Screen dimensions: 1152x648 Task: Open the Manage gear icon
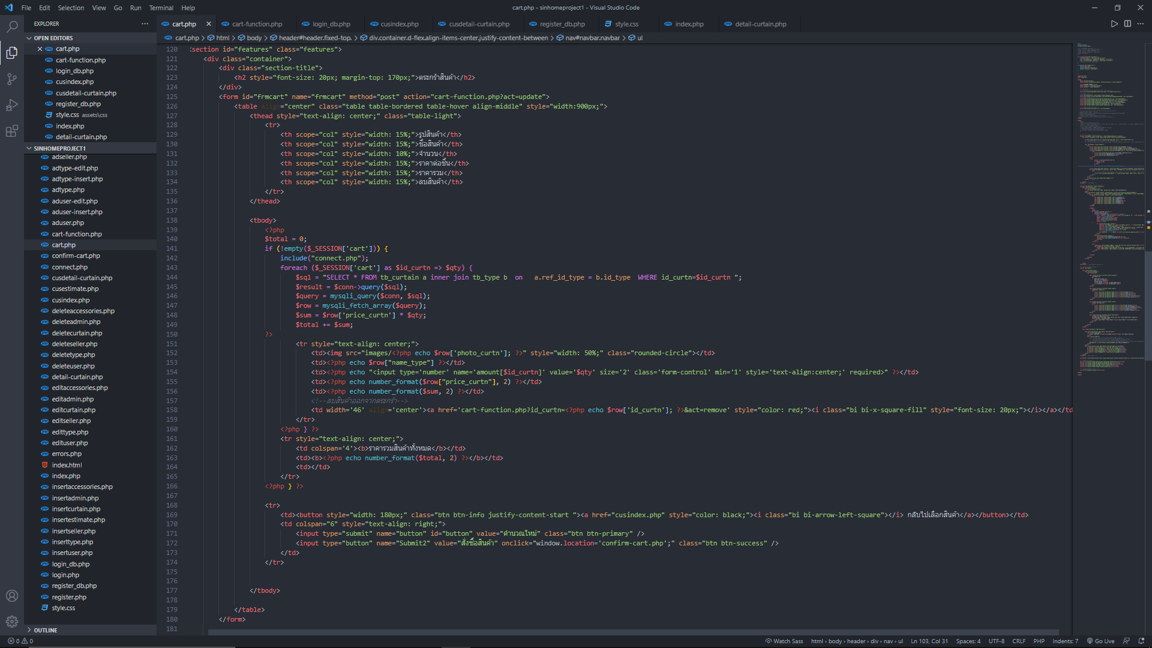[11, 622]
